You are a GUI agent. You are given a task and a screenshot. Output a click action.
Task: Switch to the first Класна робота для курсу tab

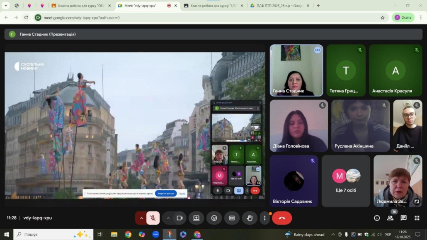click(81, 6)
